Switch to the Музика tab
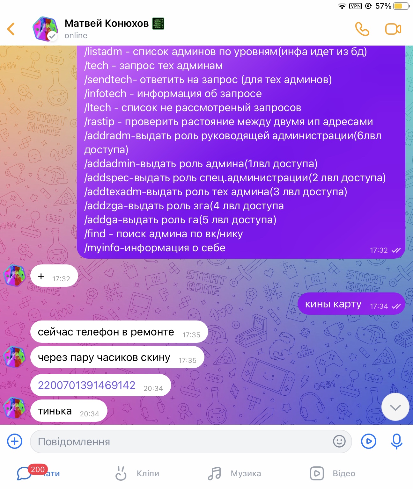 coord(234,473)
